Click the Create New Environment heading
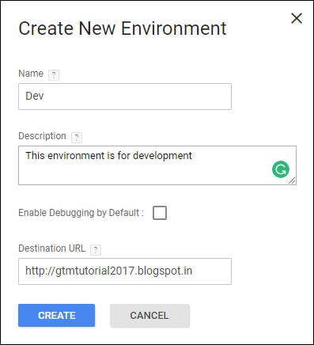314x345 pixels. coord(123,28)
